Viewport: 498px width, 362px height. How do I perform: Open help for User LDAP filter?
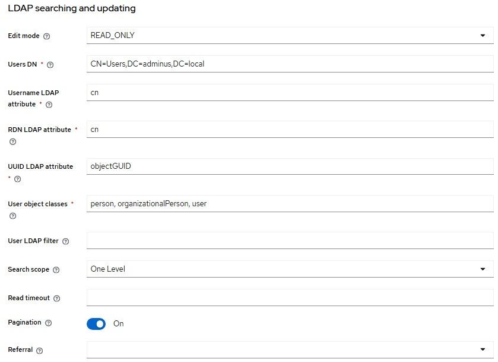(x=66, y=241)
